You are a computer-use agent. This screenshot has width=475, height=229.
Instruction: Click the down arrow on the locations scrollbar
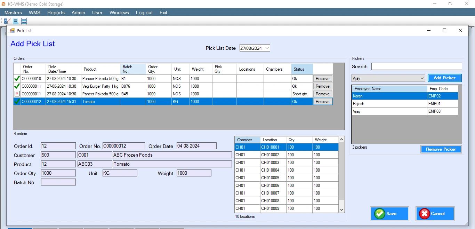pos(341,208)
